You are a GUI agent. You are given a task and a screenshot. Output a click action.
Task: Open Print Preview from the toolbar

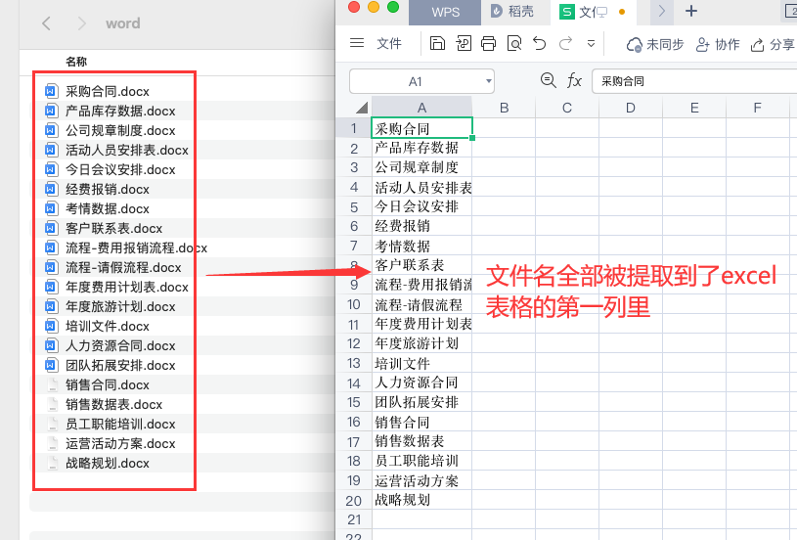point(514,44)
